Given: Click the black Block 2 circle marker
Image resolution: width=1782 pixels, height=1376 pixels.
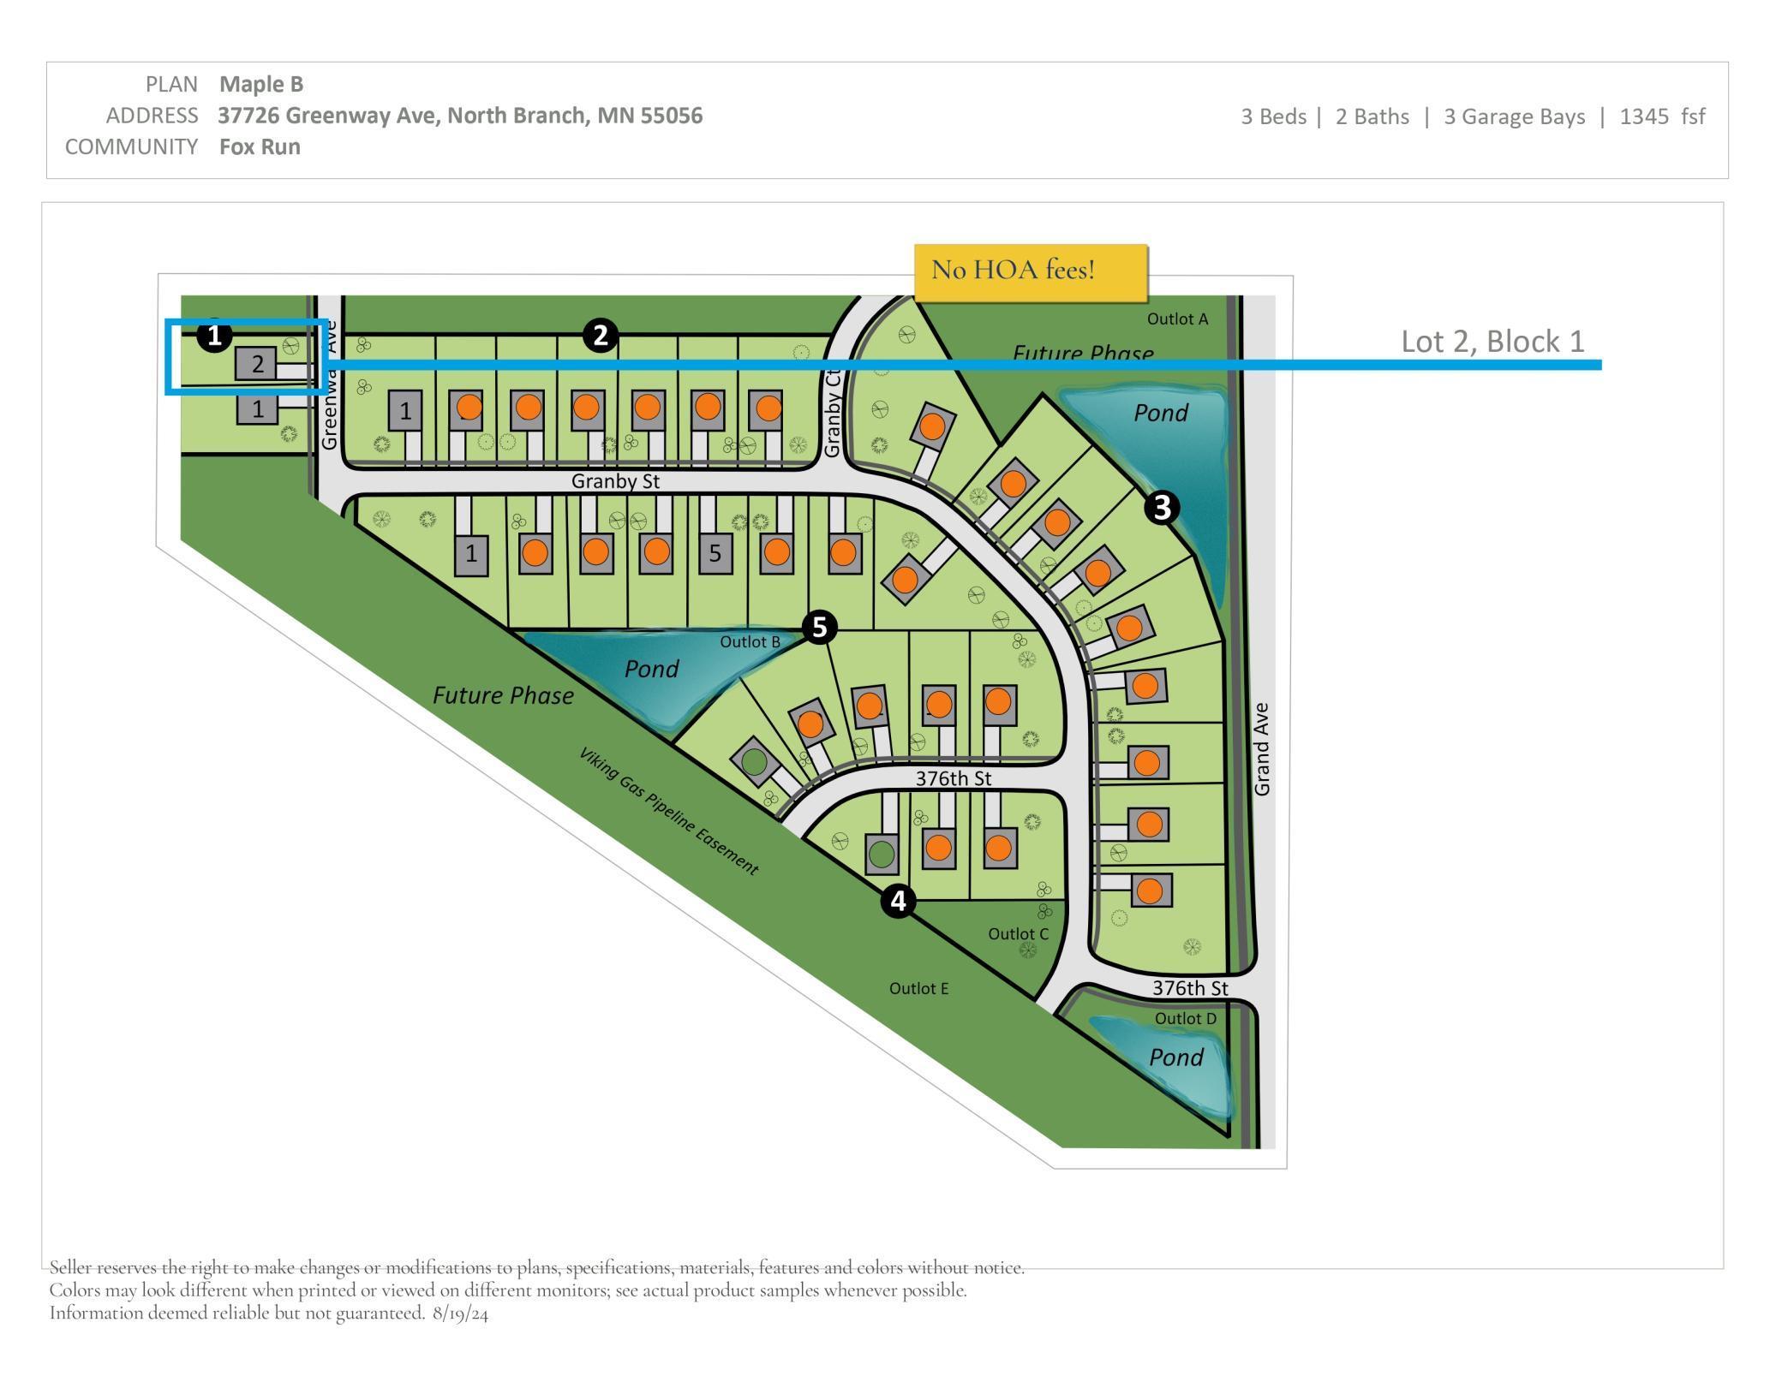Looking at the screenshot, I should click(x=600, y=336).
